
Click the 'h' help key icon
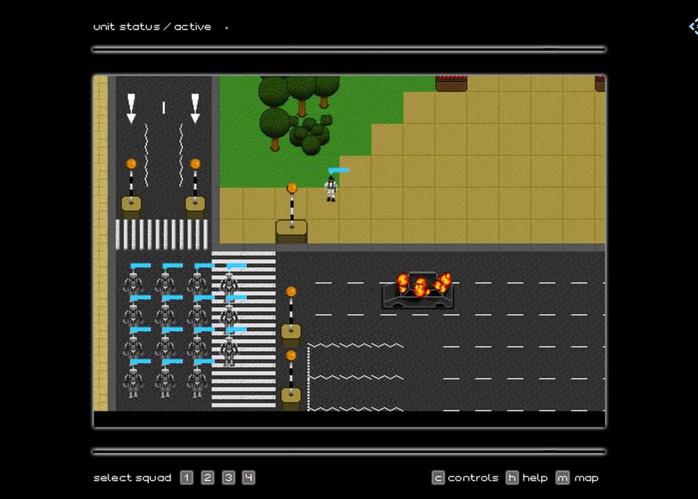[511, 478]
